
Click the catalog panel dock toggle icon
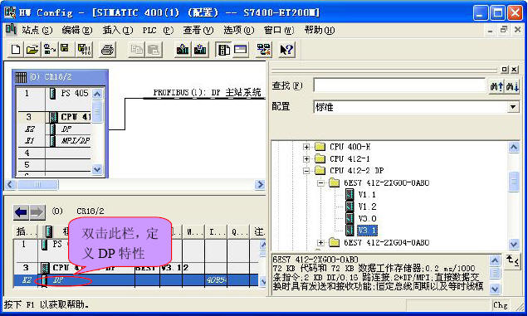pos(504,70)
